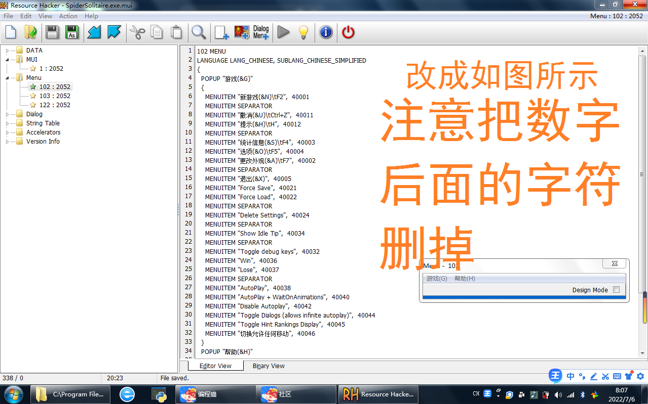Paste using the clipboard icon
The height and width of the screenshot is (404, 648).
click(176, 32)
